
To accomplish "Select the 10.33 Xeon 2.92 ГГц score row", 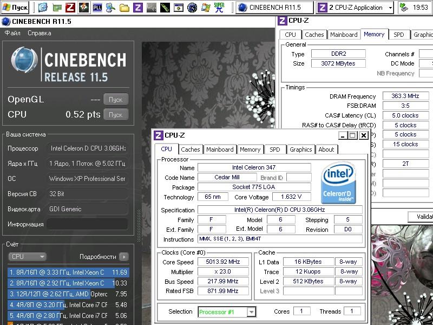I will 68,283.
